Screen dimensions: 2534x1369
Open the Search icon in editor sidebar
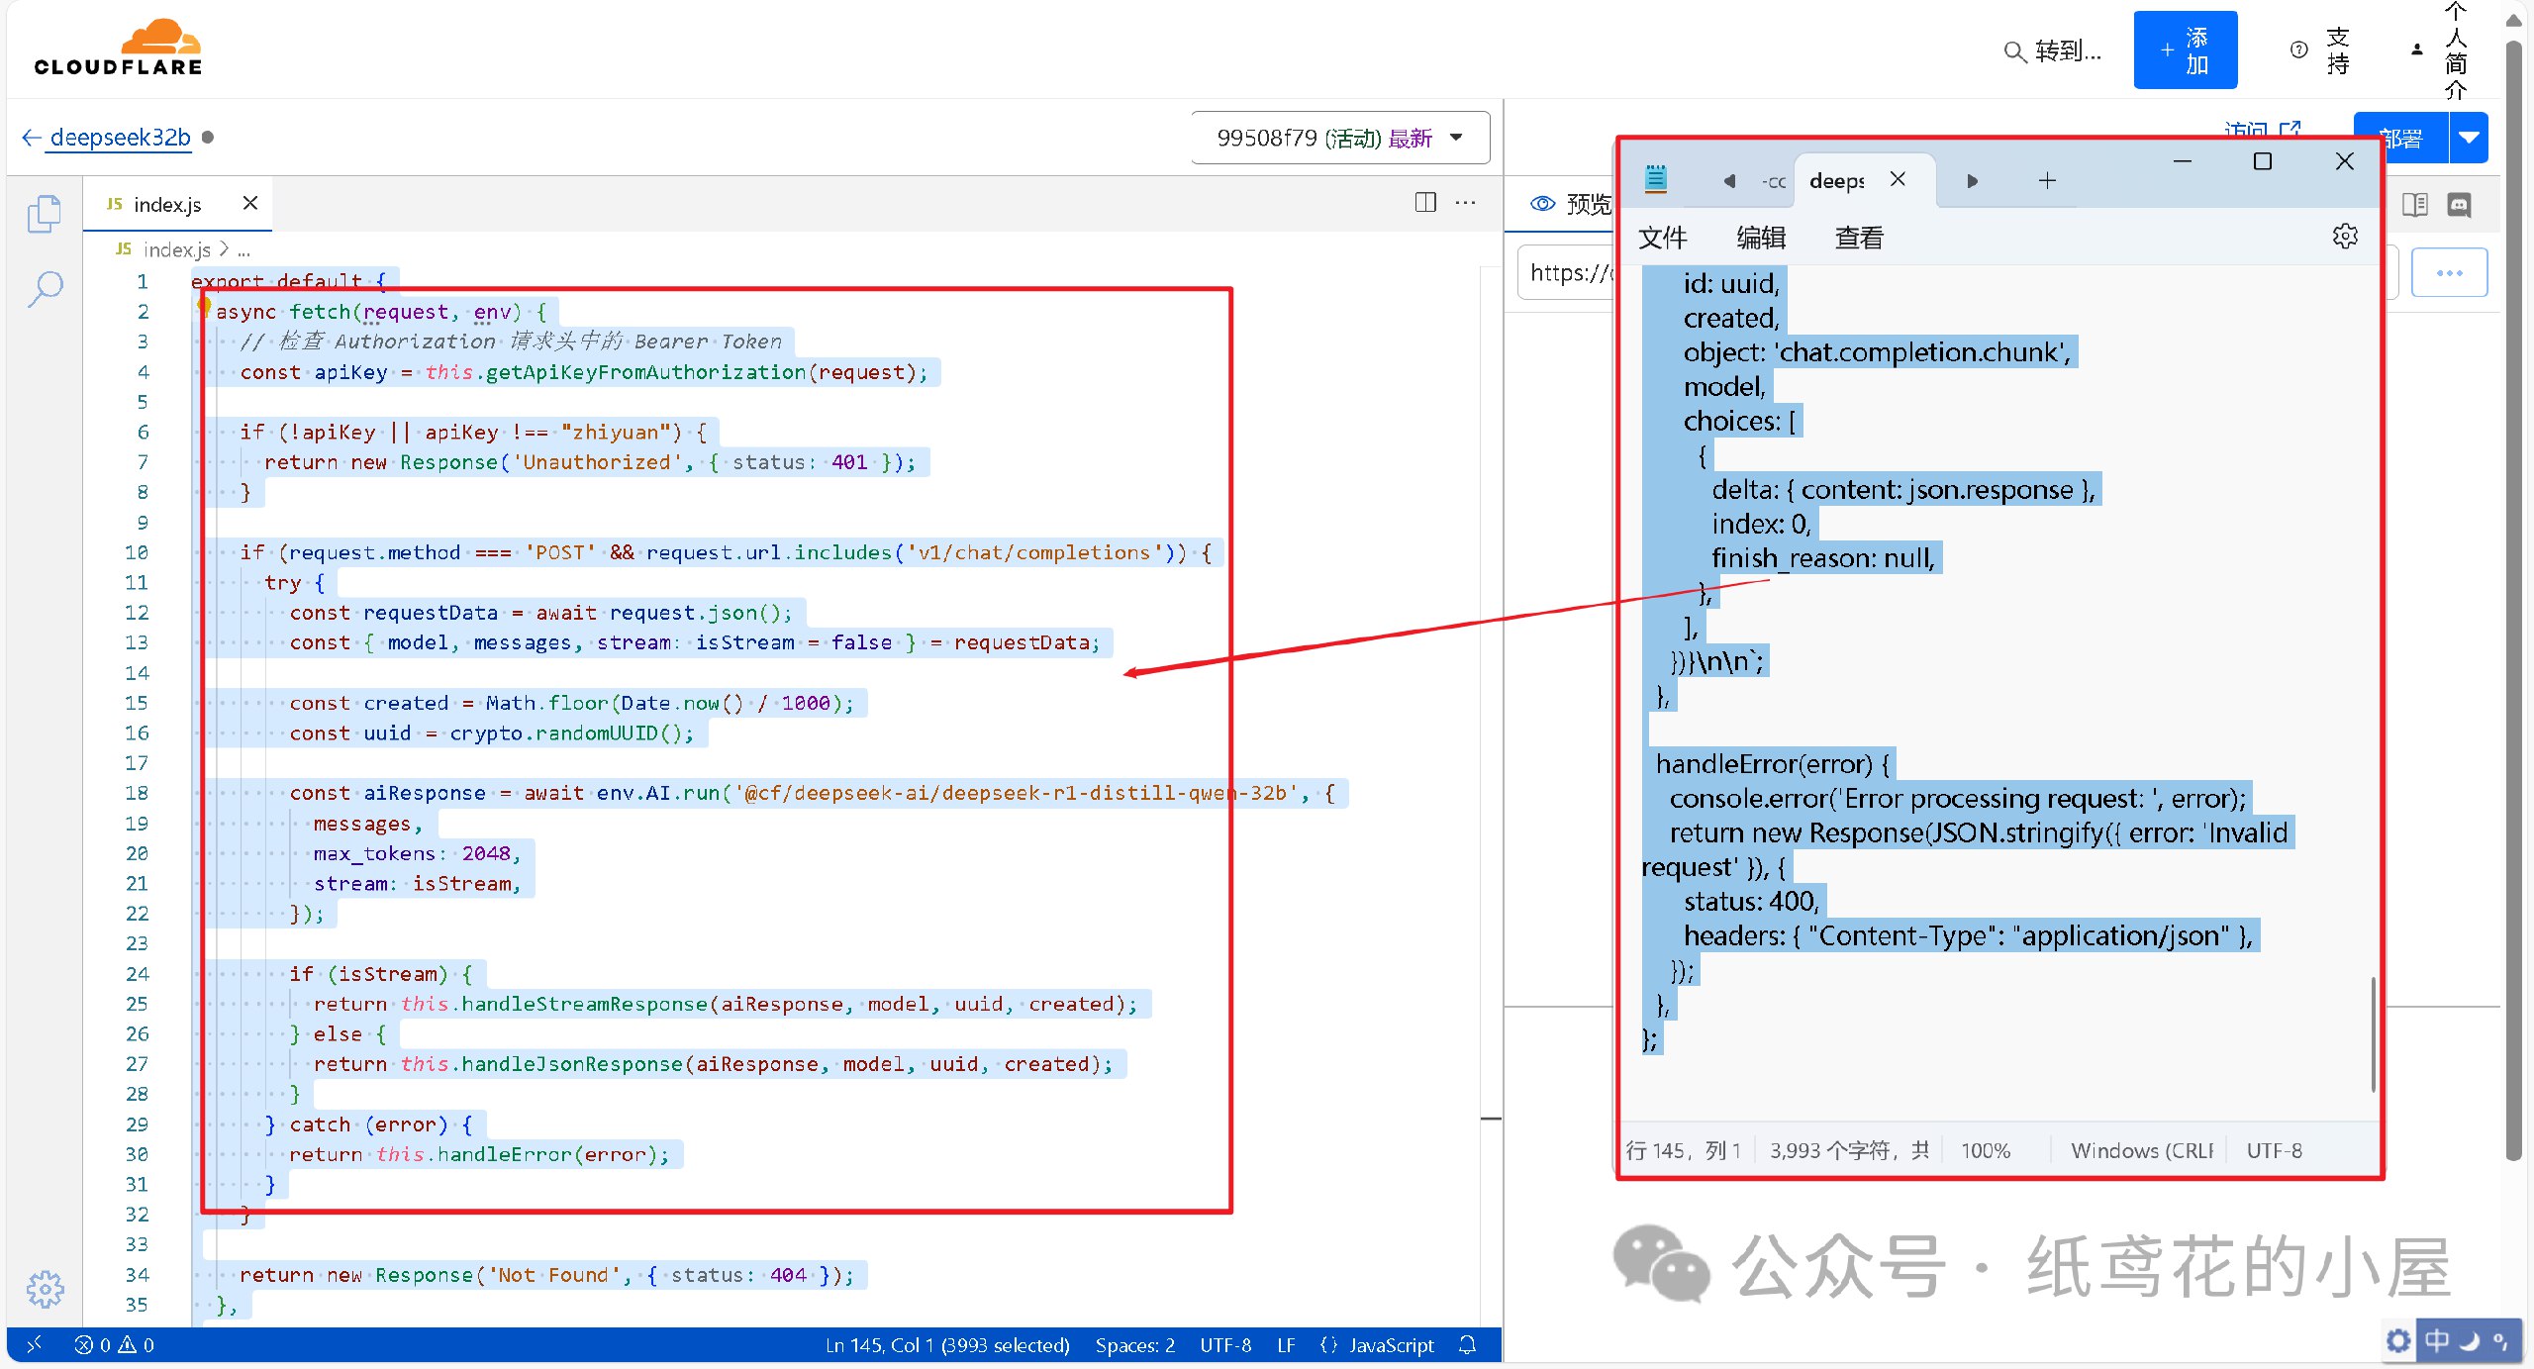[45, 290]
